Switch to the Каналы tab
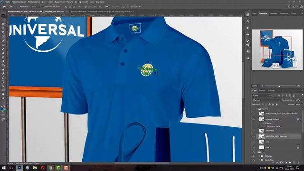Viewport: 304px width, 171px height. coord(262,90)
